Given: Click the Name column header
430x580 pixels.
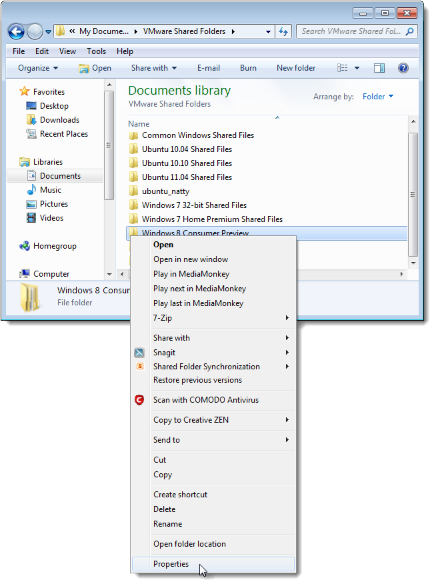Looking at the screenshot, I should (139, 124).
